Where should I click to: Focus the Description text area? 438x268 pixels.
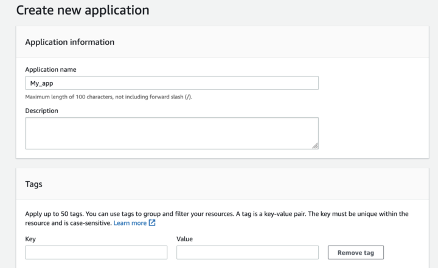pyautogui.click(x=172, y=133)
